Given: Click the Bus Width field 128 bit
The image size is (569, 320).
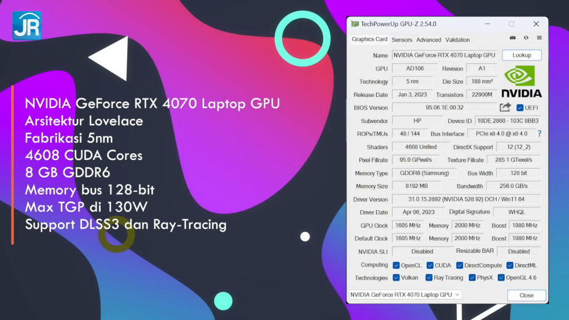Looking at the screenshot, I should click(518, 173).
